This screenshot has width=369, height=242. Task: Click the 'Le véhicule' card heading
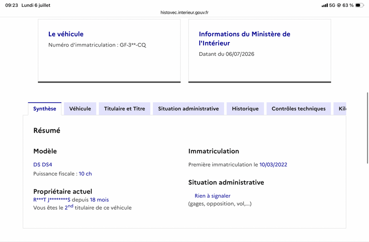point(66,34)
